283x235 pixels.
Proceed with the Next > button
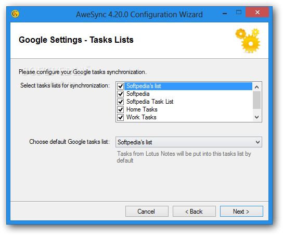point(241,211)
